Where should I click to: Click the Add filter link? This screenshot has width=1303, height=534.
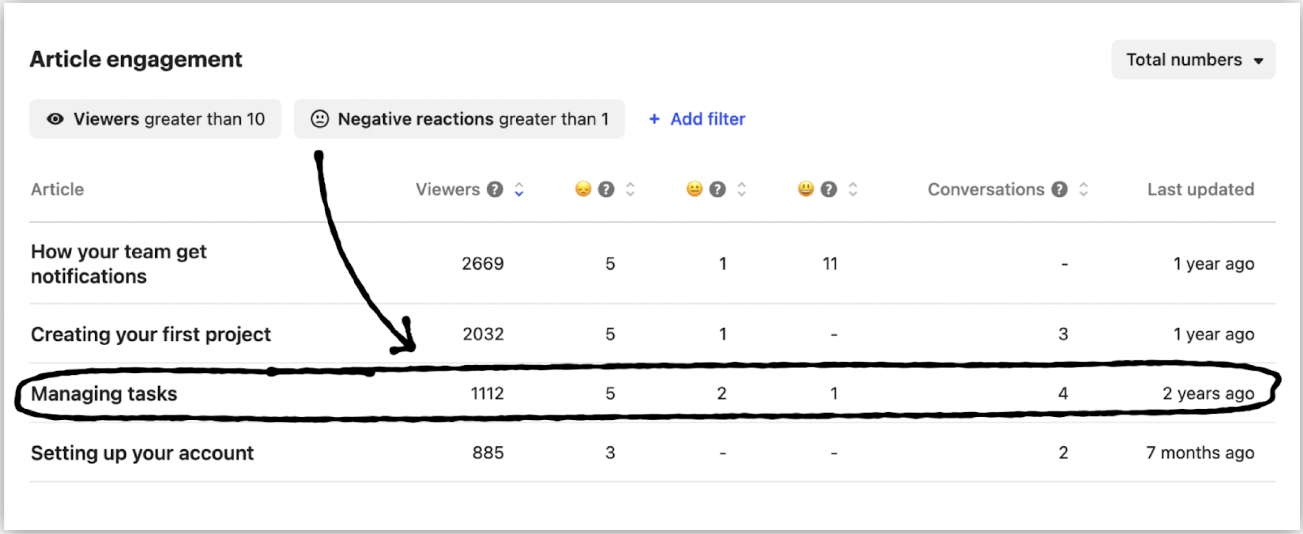pyautogui.click(x=697, y=119)
